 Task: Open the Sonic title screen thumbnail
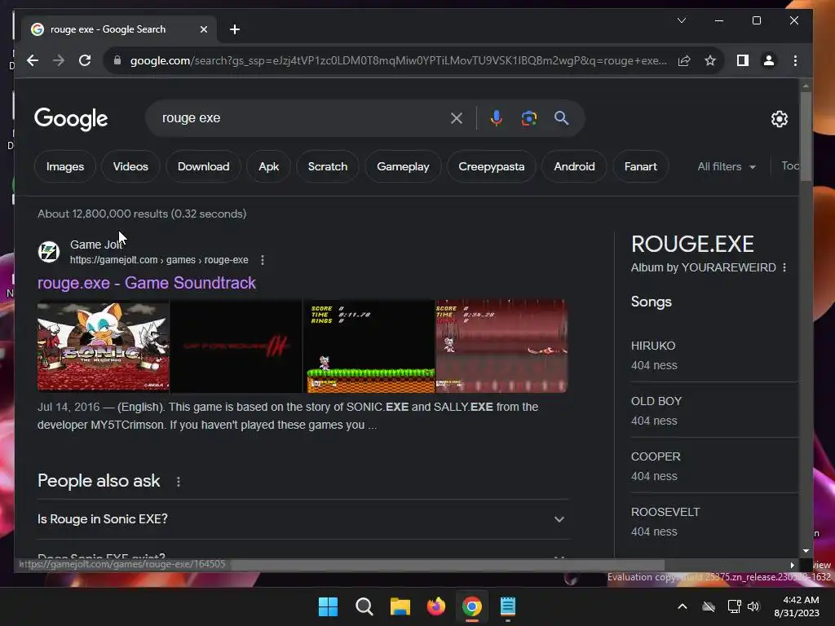[x=104, y=346]
